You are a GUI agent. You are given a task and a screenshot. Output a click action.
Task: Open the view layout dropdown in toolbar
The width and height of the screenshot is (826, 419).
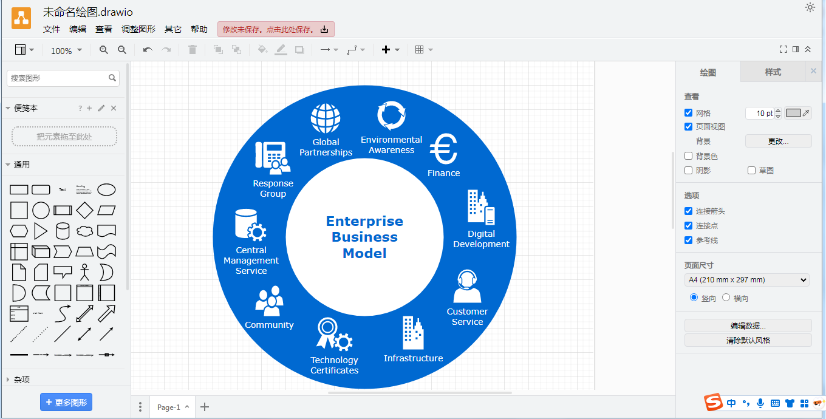click(x=24, y=50)
